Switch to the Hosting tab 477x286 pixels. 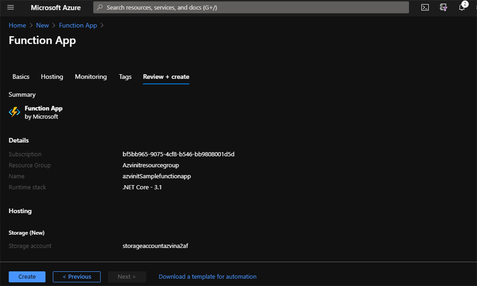click(52, 77)
